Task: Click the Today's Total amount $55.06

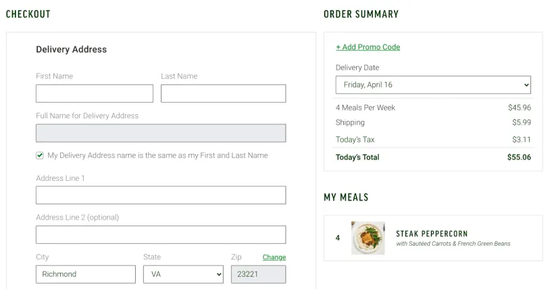Action: pyautogui.click(x=519, y=157)
